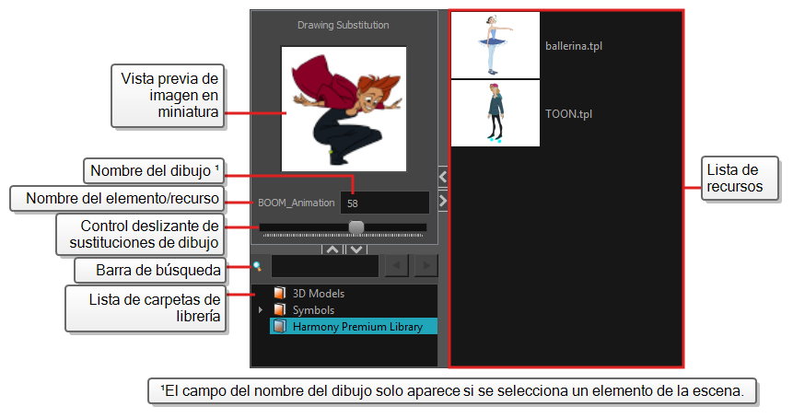Click the Symbols folder icon
This screenshot has width=793, height=418.
click(280, 309)
